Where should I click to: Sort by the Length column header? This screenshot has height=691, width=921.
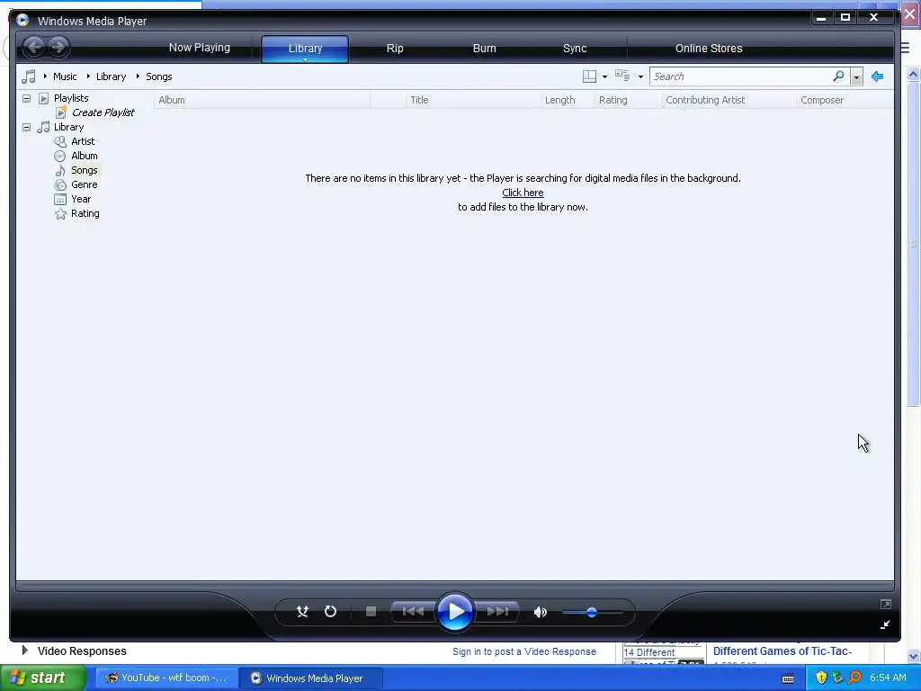pyautogui.click(x=568, y=100)
